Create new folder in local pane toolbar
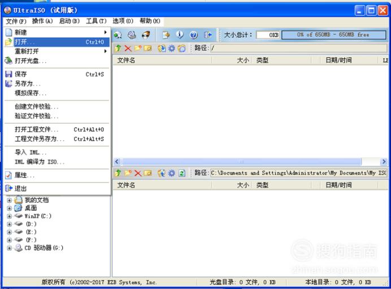 [x=128, y=172]
